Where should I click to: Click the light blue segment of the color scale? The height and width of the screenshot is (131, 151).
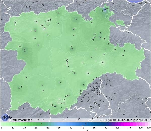[x=62, y=124]
